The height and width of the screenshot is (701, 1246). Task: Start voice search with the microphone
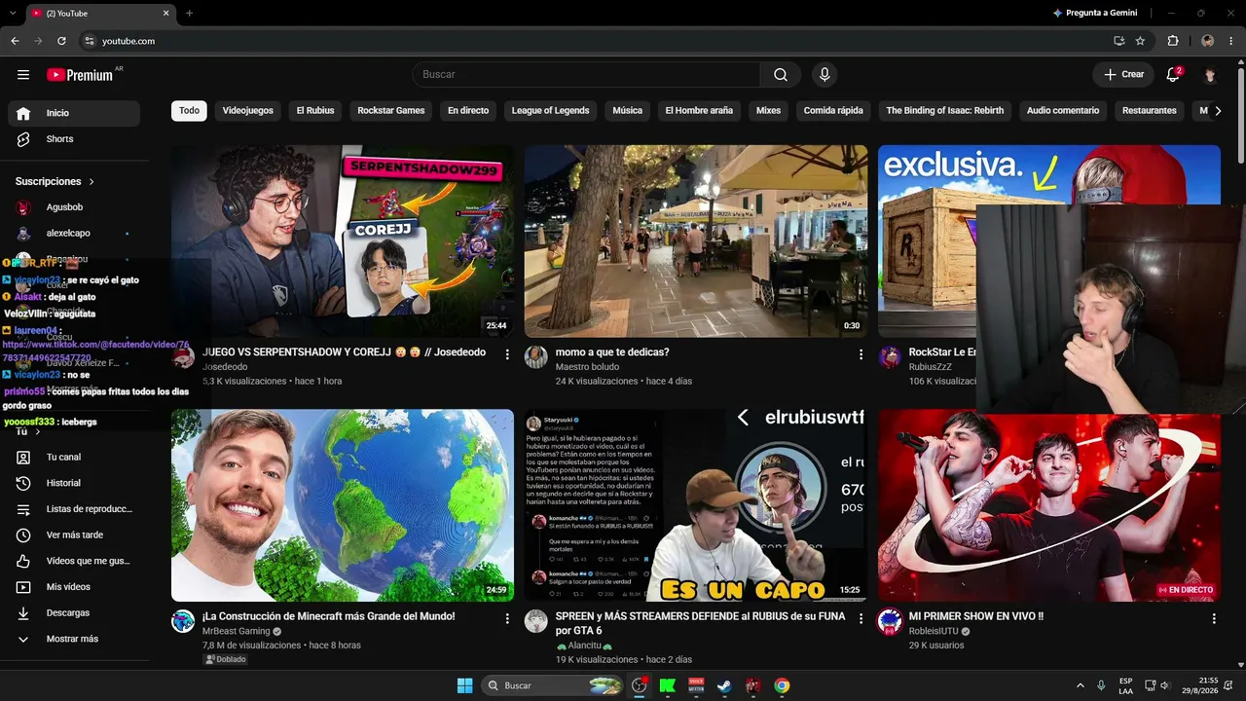tap(825, 74)
